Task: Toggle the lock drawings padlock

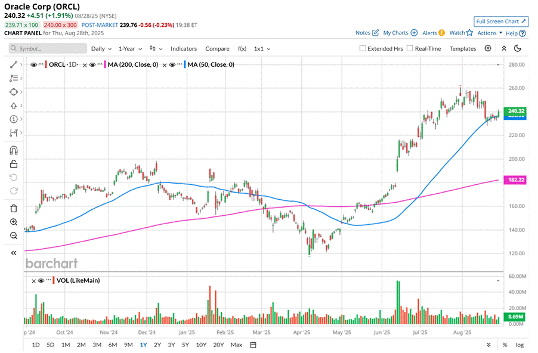Action: pos(14,163)
